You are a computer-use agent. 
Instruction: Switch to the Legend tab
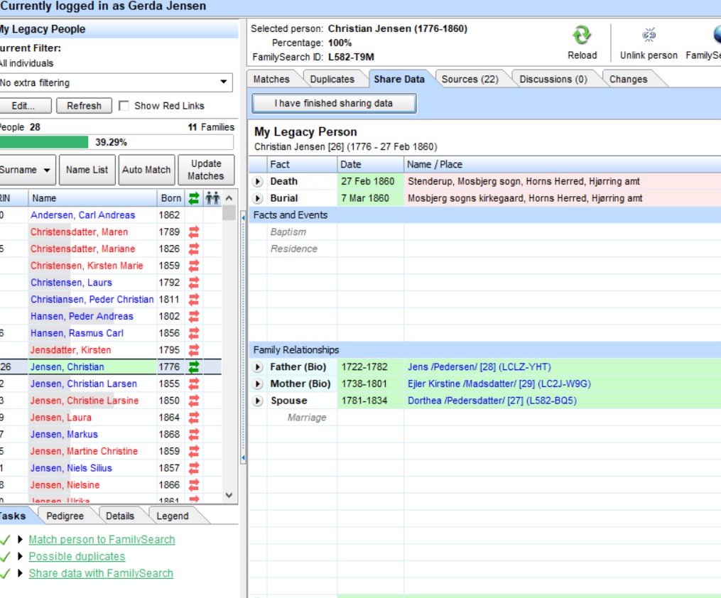(x=173, y=516)
